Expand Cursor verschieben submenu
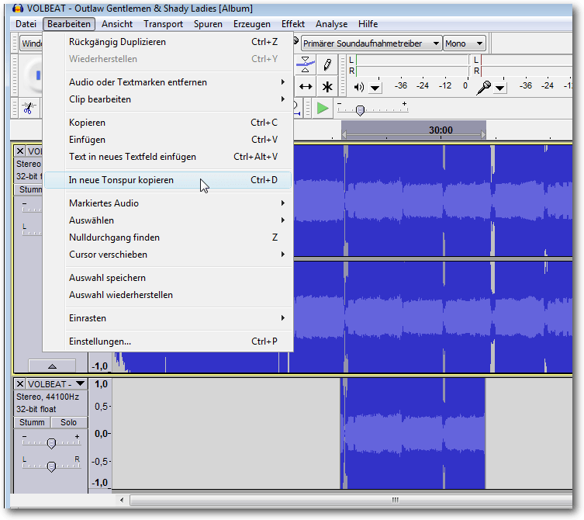Image resolution: width=584 pixels, height=520 pixels. 178,255
